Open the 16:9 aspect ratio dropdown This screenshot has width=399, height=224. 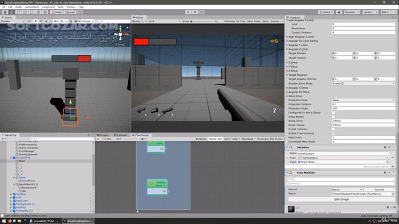click(x=164, y=21)
